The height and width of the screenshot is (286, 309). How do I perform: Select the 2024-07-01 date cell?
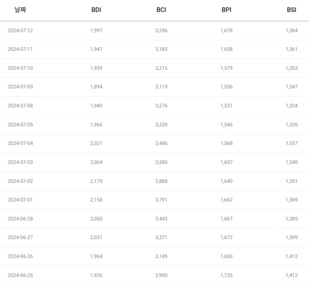[20, 199]
